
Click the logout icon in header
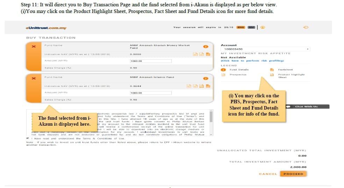(x=306, y=27)
